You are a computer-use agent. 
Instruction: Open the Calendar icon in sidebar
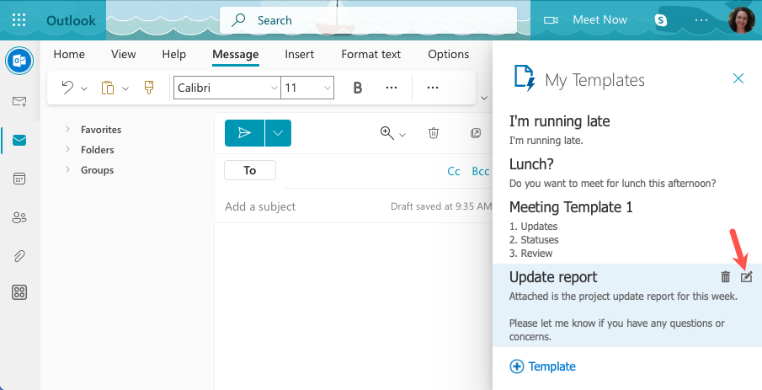(x=19, y=179)
